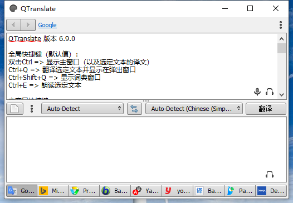Switch to the Youdao service tab
293x203 pixels.
(177, 191)
